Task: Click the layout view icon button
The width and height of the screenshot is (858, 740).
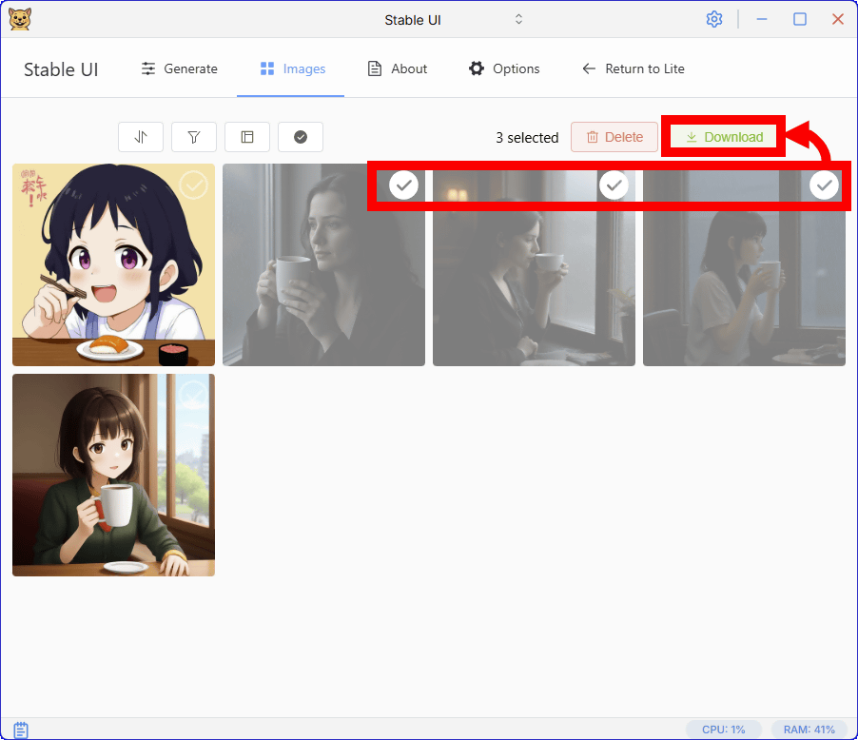Action: 247,137
